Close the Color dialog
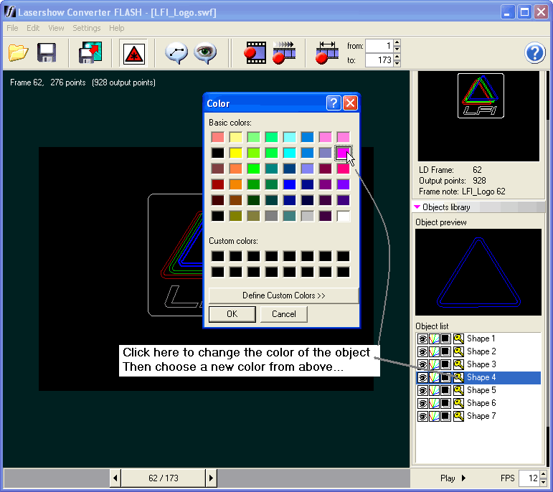Viewport: 553px width, 492px height. [x=350, y=103]
